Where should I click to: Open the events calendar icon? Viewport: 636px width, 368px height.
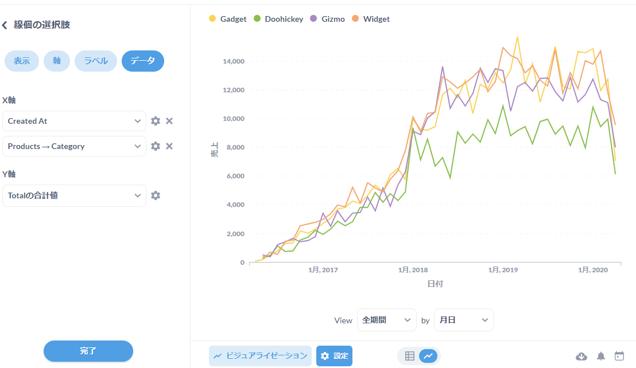click(619, 356)
